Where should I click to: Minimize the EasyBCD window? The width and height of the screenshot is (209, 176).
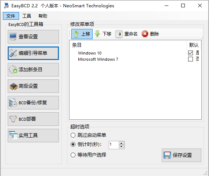[x=167, y=5]
